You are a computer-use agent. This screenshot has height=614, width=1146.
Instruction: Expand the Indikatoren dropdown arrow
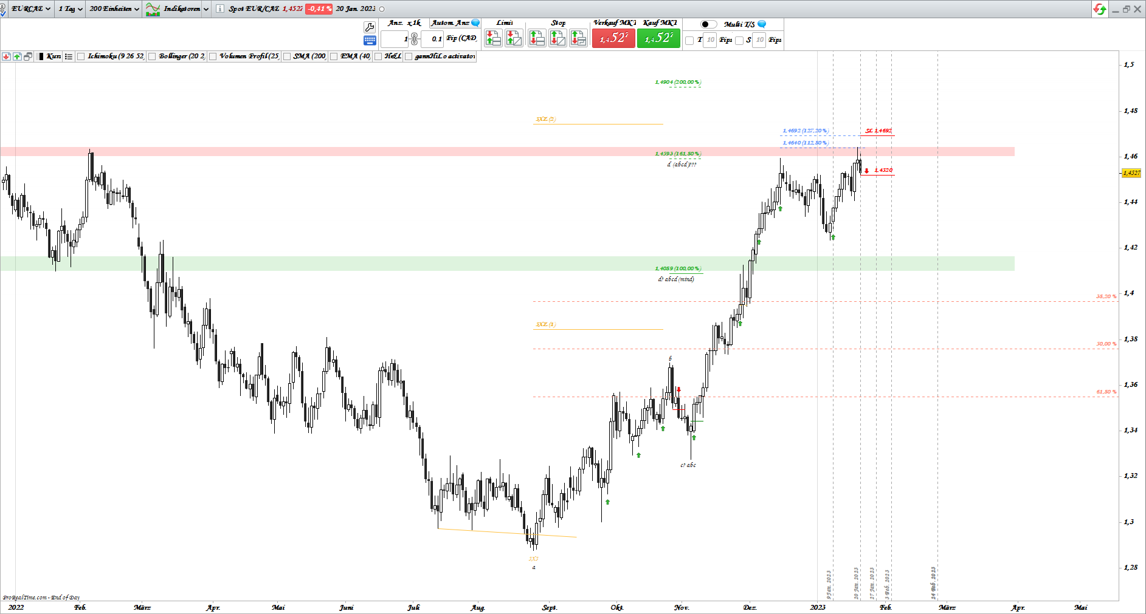pyautogui.click(x=206, y=9)
